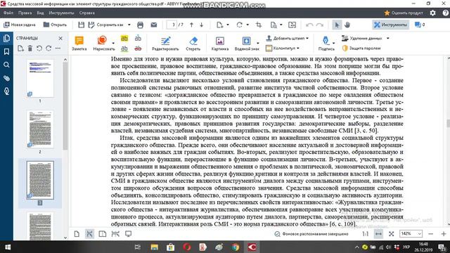Save the document with floppy icon

pos(82,25)
